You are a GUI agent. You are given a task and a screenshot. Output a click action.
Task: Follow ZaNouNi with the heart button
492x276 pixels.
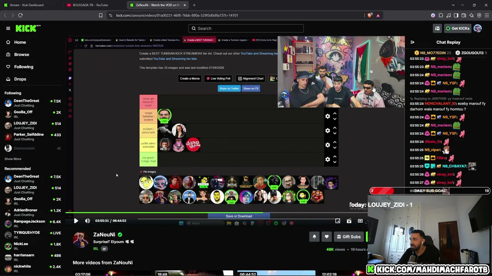pyautogui.click(x=327, y=237)
